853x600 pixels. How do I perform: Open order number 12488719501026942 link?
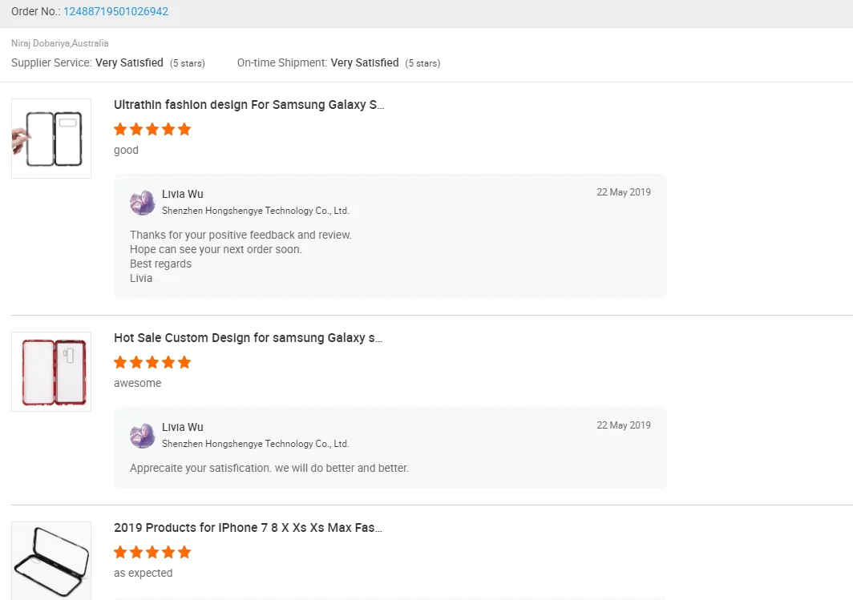(116, 11)
